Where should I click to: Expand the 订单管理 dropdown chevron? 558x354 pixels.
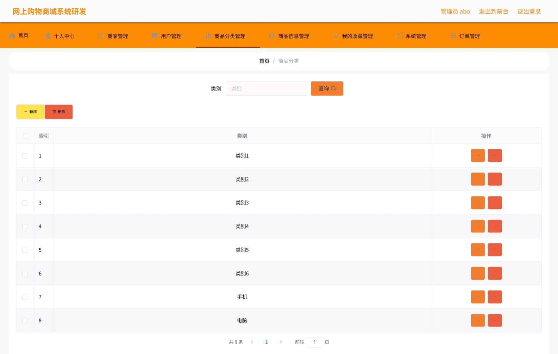click(x=485, y=36)
